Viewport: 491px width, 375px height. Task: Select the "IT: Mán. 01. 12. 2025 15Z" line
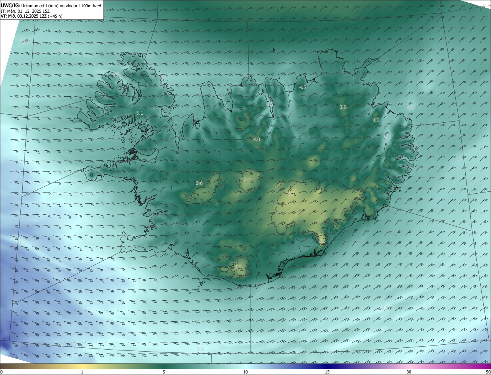[x=25, y=11]
